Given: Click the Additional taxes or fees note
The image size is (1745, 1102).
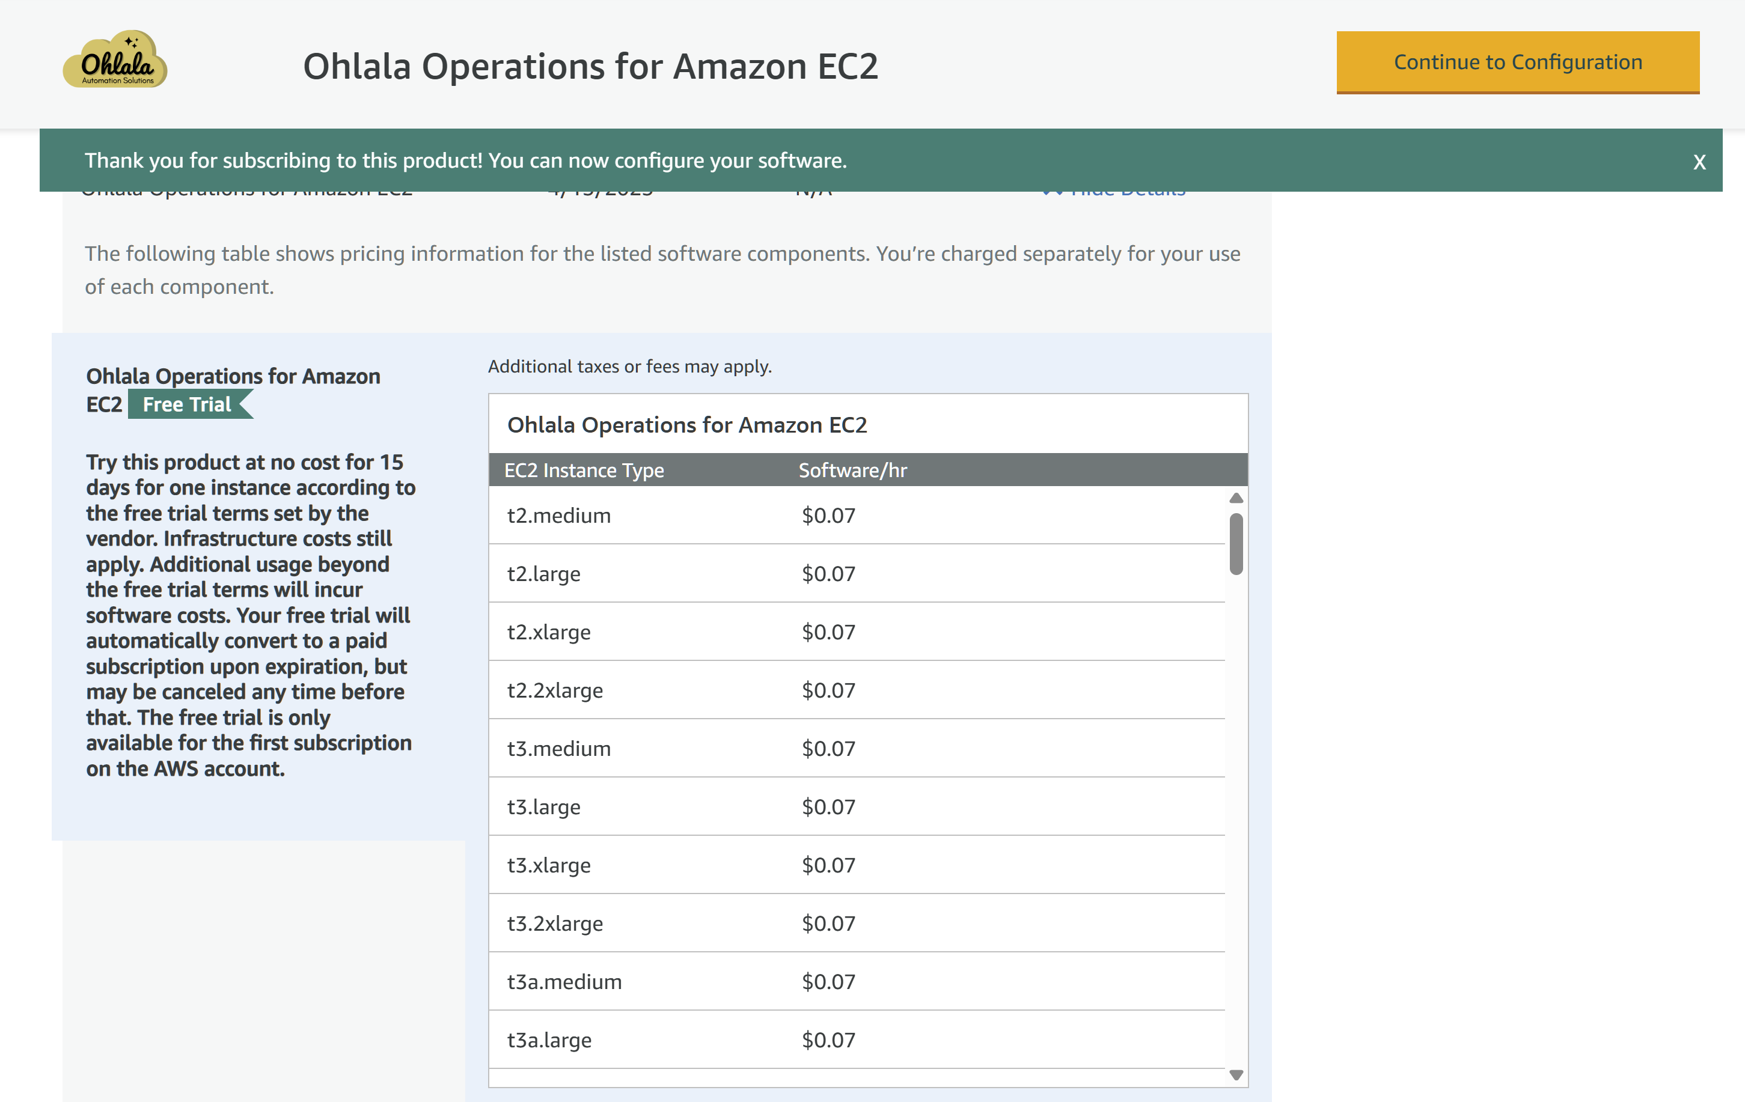Looking at the screenshot, I should [x=630, y=367].
